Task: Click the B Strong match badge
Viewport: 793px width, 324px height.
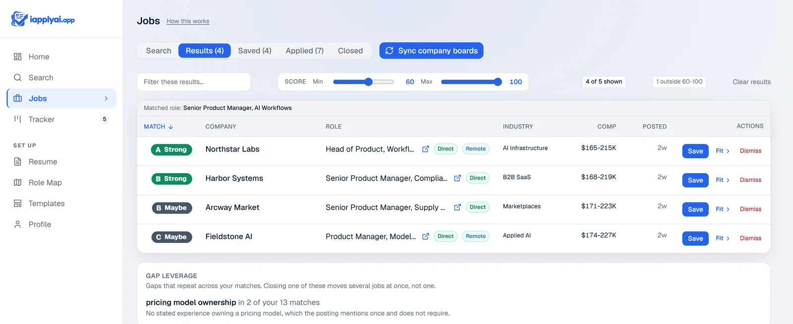Action: click(171, 179)
